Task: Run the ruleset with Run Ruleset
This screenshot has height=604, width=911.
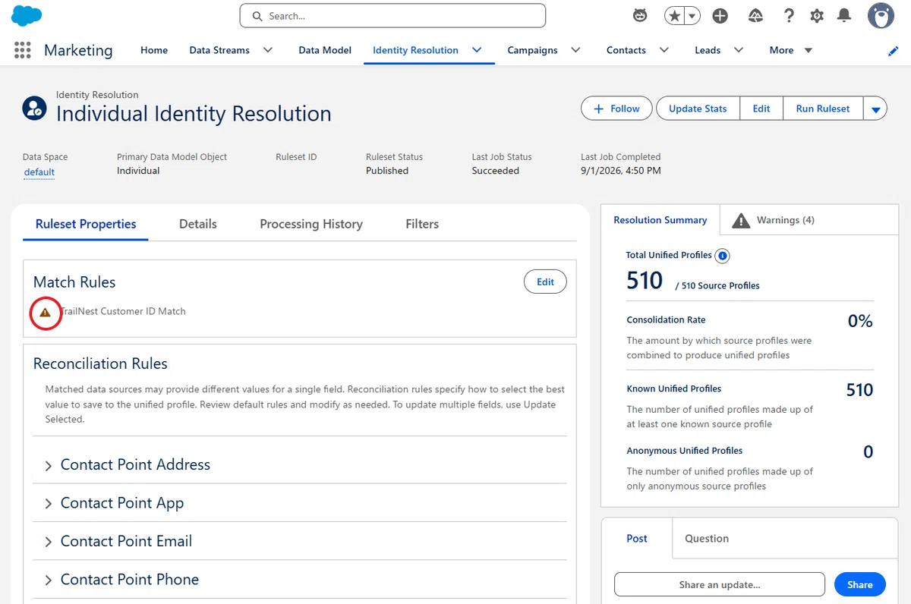Action: click(823, 109)
